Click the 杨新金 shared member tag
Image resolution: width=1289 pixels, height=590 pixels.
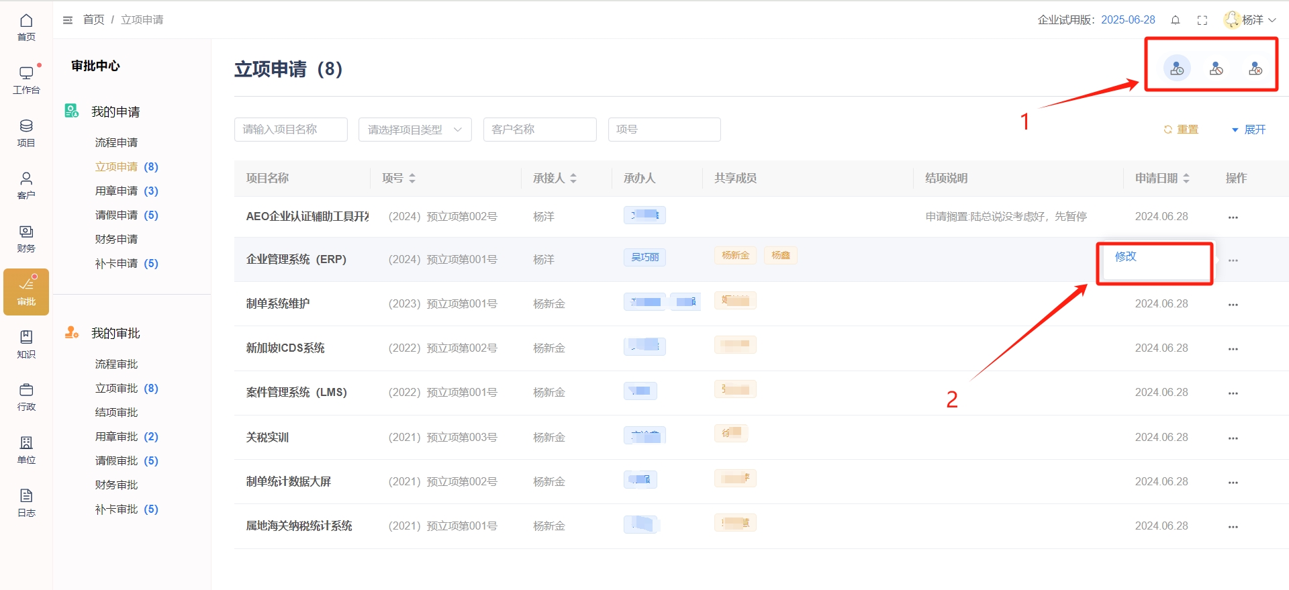tap(735, 255)
